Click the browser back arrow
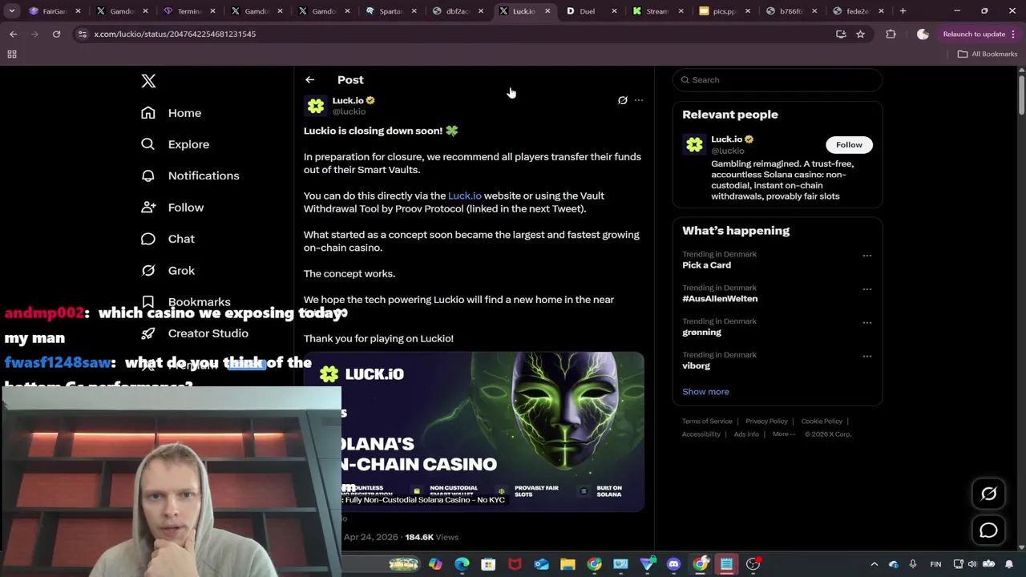Image resolution: width=1026 pixels, height=577 pixels. pyautogui.click(x=14, y=34)
